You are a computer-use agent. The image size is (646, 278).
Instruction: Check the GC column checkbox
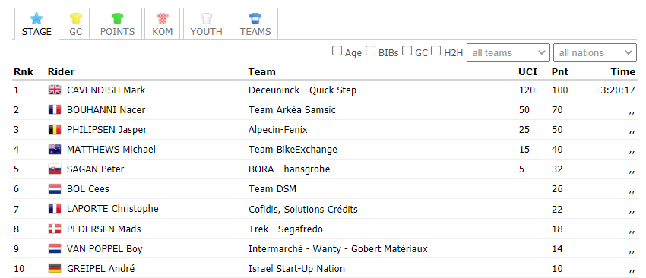(407, 51)
